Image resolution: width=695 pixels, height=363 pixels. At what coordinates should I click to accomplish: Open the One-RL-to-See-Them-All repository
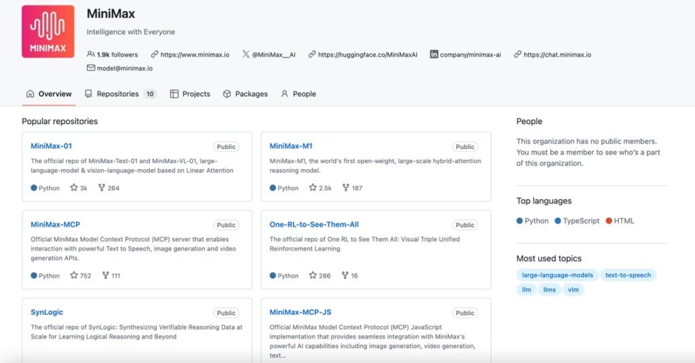click(314, 225)
